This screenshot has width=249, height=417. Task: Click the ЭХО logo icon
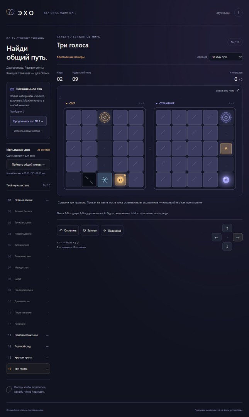(10, 12)
